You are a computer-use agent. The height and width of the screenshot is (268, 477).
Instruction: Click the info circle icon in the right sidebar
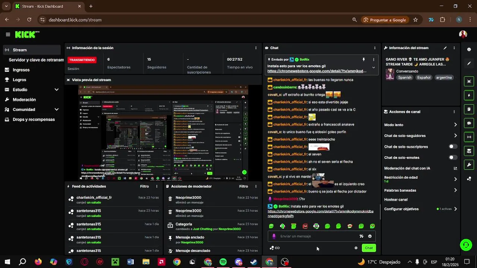pyautogui.click(x=469, y=50)
